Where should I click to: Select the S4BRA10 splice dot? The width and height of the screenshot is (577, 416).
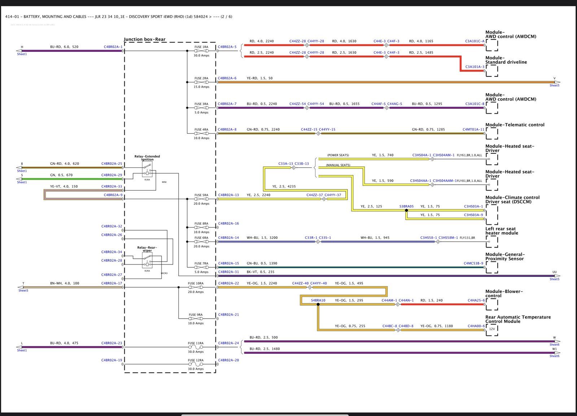coord(318,304)
